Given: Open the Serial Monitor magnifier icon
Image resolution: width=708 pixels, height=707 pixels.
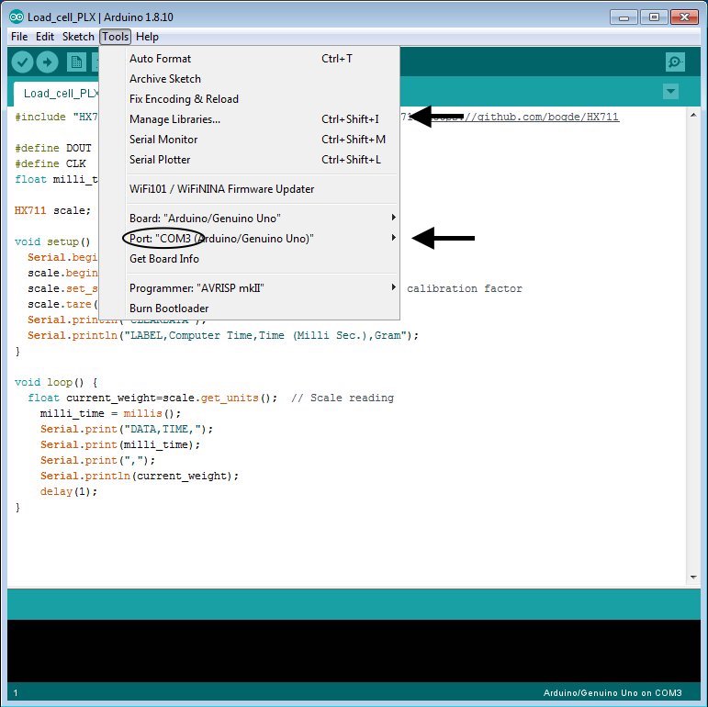Looking at the screenshot, I should 675,62.
